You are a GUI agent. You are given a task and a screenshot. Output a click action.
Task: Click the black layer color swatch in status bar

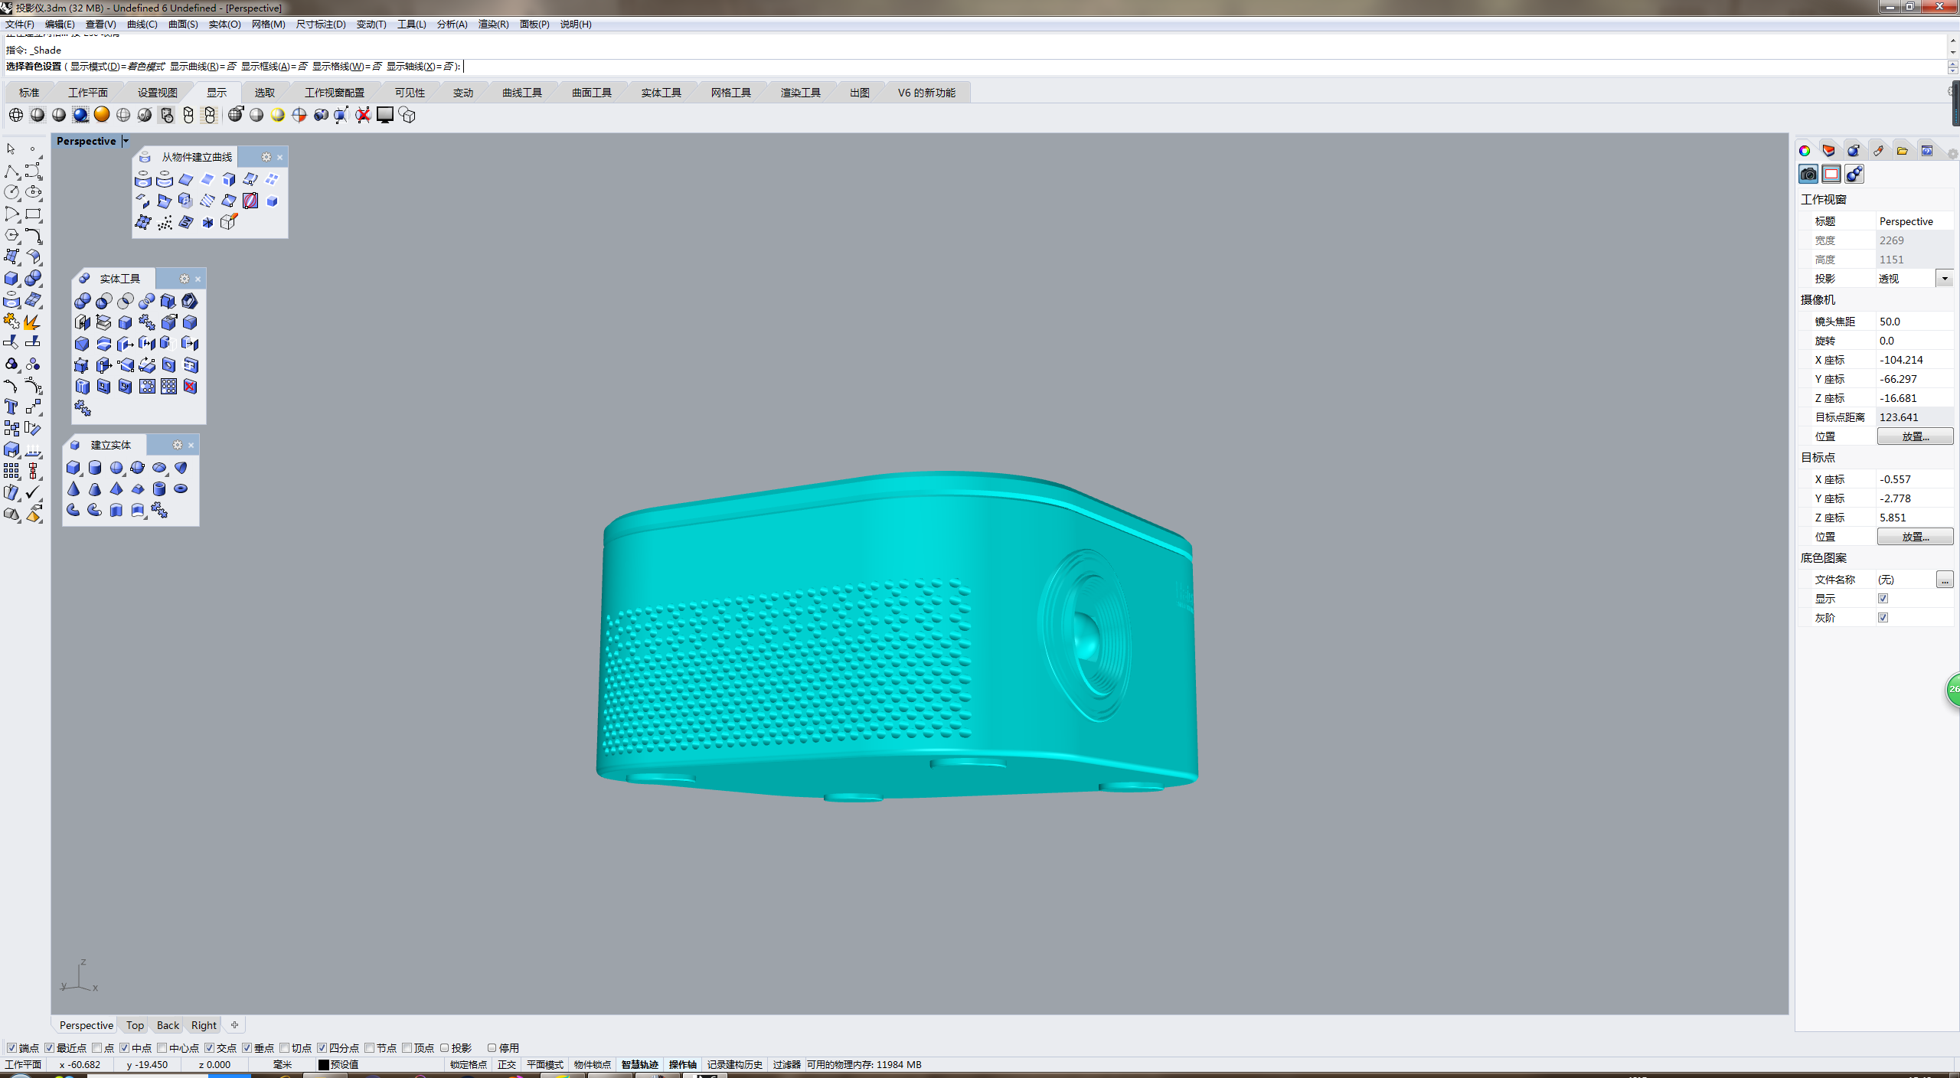pyautogui.click(x=323, y=1064)
